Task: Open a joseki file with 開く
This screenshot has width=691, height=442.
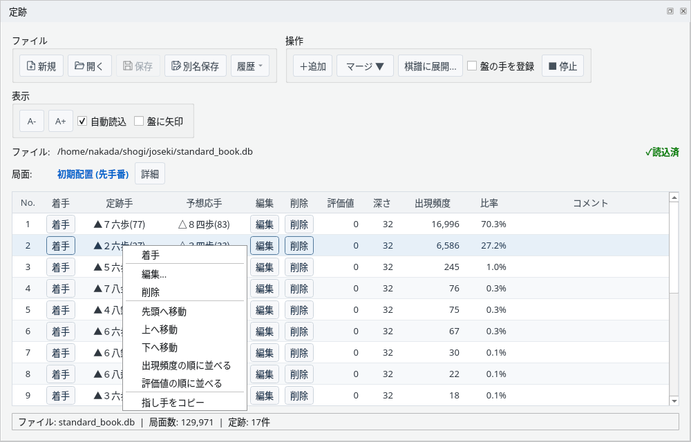Action: point(89,66)
